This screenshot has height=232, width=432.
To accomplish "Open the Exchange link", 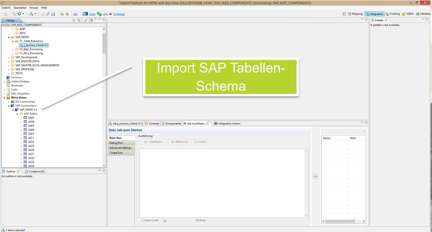I will (119, 14).
